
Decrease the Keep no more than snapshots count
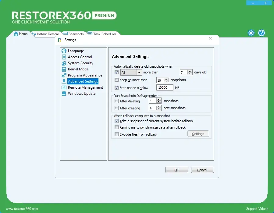[x=166, y=82]
